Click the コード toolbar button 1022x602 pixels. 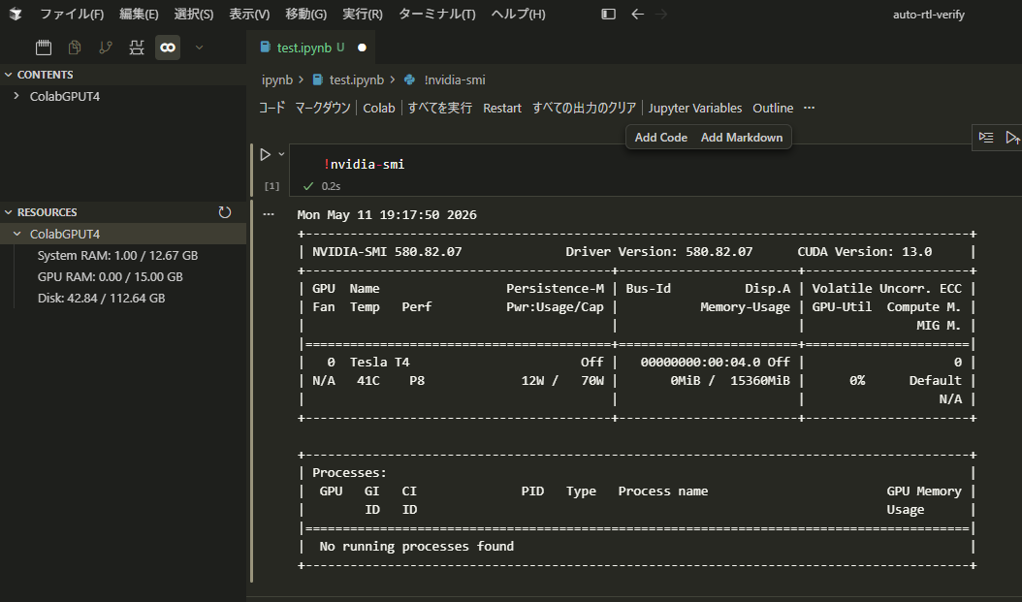[271, 109]
